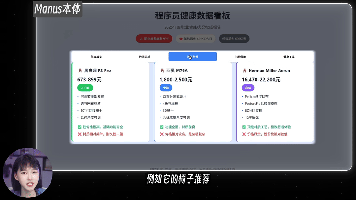Click the blue 中端 tag
This screenshot has height=200, width=356.
click(166, 88)
